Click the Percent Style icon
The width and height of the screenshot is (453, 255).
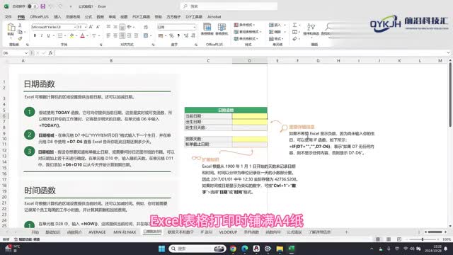coord(171,35)
